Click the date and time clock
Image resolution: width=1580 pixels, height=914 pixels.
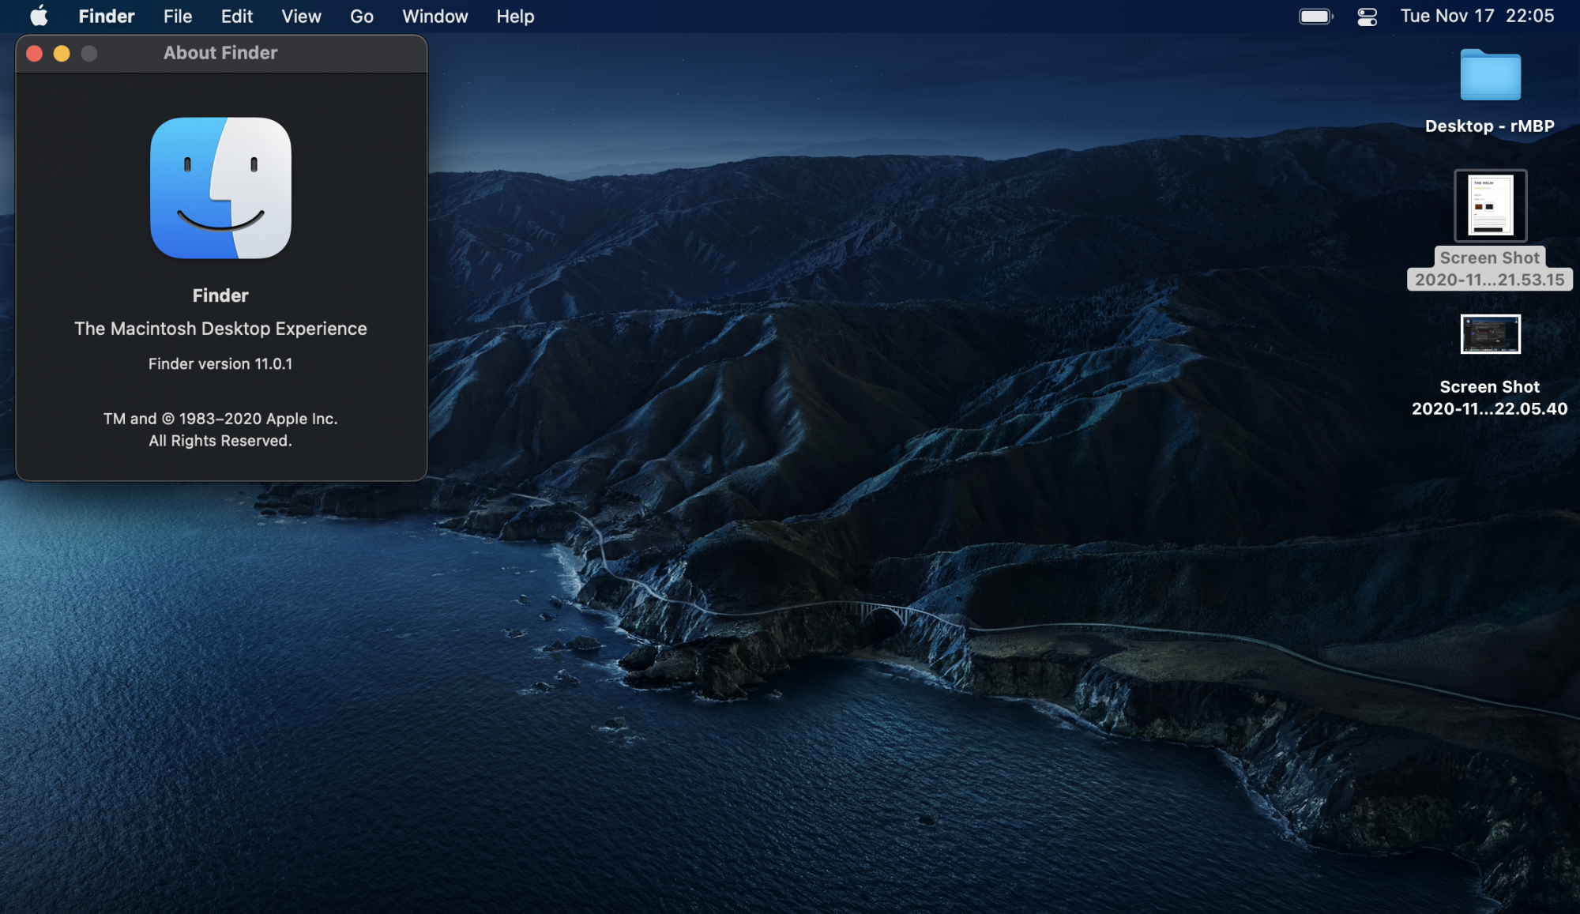click(x=1477, y=16)
